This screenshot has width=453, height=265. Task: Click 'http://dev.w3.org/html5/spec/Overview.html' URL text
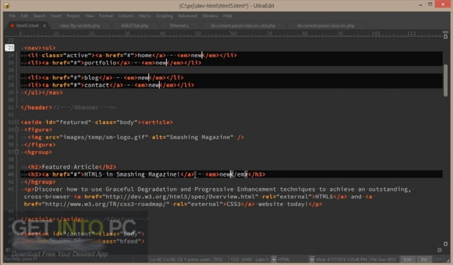[x=180, y=197]
